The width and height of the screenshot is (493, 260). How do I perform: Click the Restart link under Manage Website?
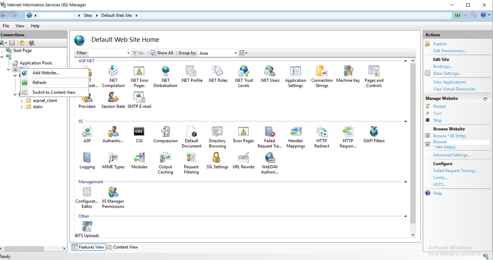pyautogui.click(x=439, y=106)
